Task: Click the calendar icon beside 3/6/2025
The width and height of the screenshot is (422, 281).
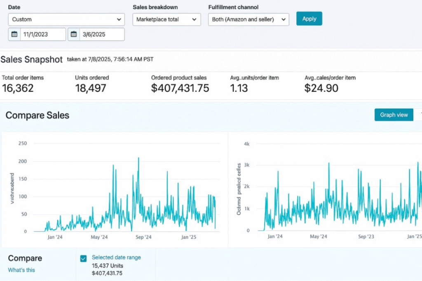Action: [x=73, y=35]
